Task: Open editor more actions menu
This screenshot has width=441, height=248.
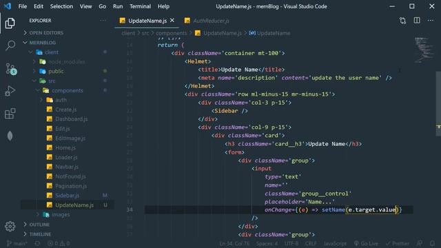Action: pyautogui.click(x=430, y=21)
